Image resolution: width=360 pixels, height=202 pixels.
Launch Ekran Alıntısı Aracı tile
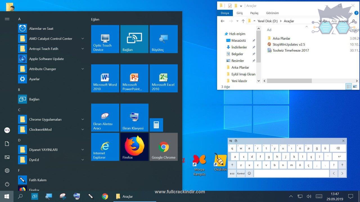coord(105,118)
